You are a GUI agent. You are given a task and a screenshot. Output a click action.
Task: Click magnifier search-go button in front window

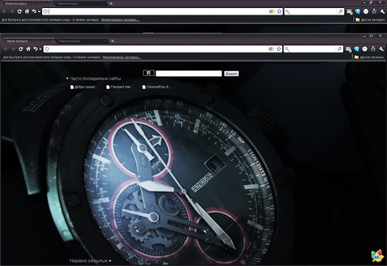click(x=340, y=49)
